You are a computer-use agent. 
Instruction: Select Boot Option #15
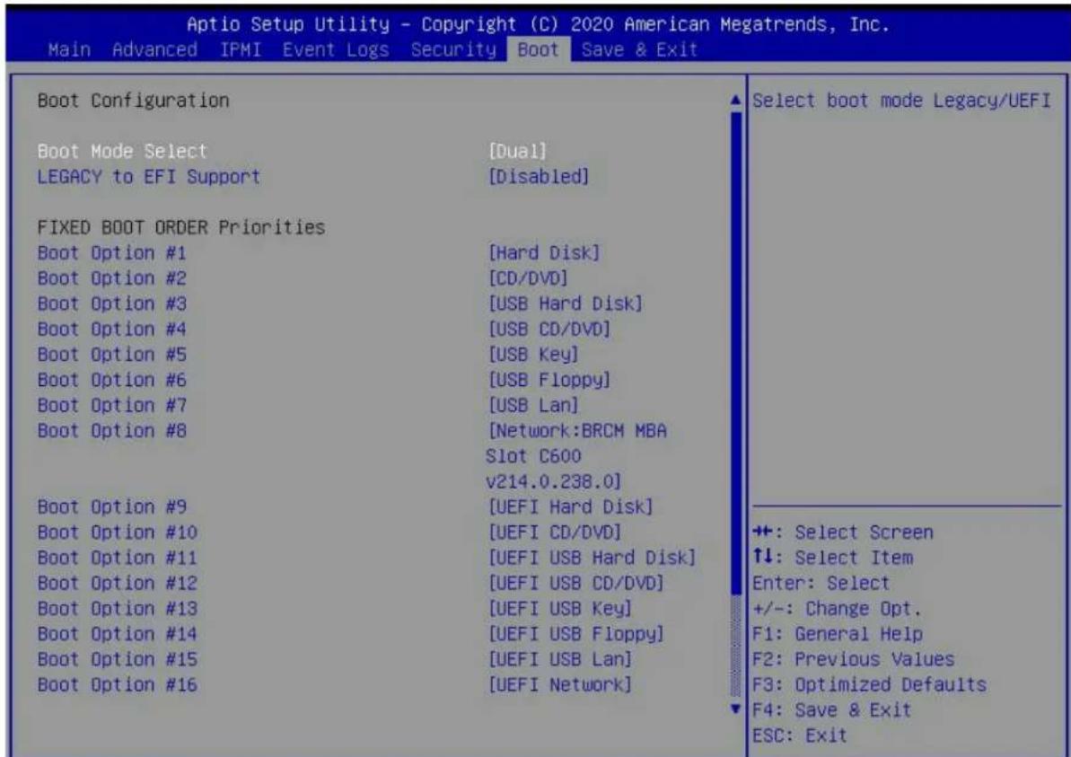coord(117,659)
